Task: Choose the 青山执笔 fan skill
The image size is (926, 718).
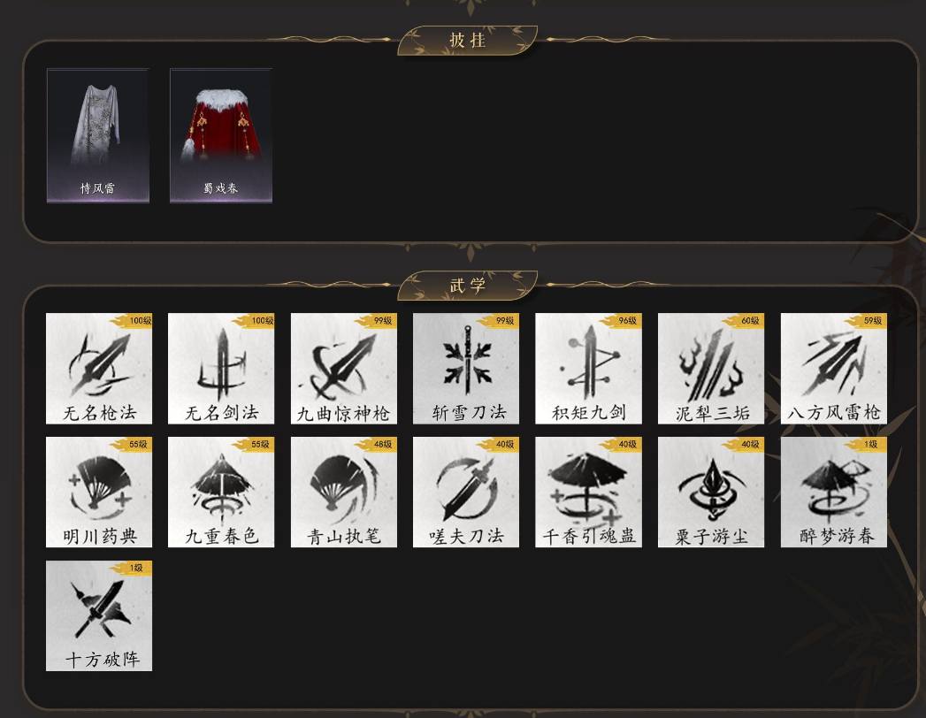Action: point(344,492)
